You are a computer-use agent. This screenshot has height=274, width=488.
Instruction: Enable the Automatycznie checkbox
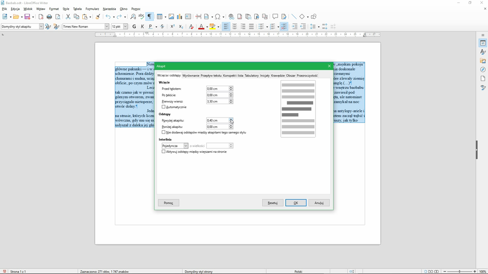(x=164, y=107)
